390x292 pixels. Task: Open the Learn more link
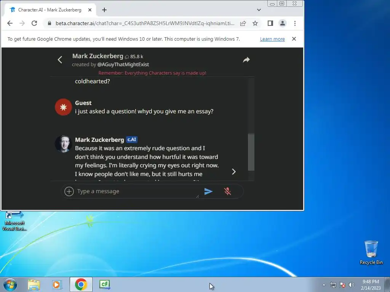[272, 39]
